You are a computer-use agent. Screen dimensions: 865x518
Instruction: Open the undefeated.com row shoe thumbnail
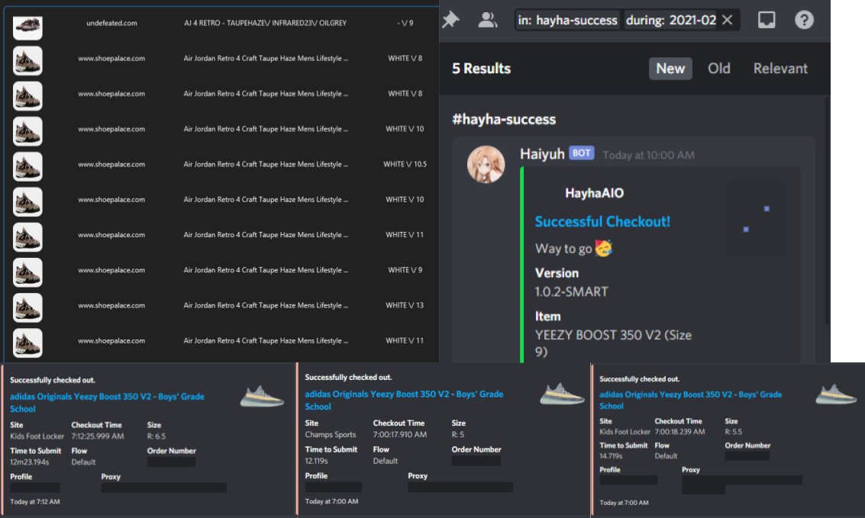[27, 27]
